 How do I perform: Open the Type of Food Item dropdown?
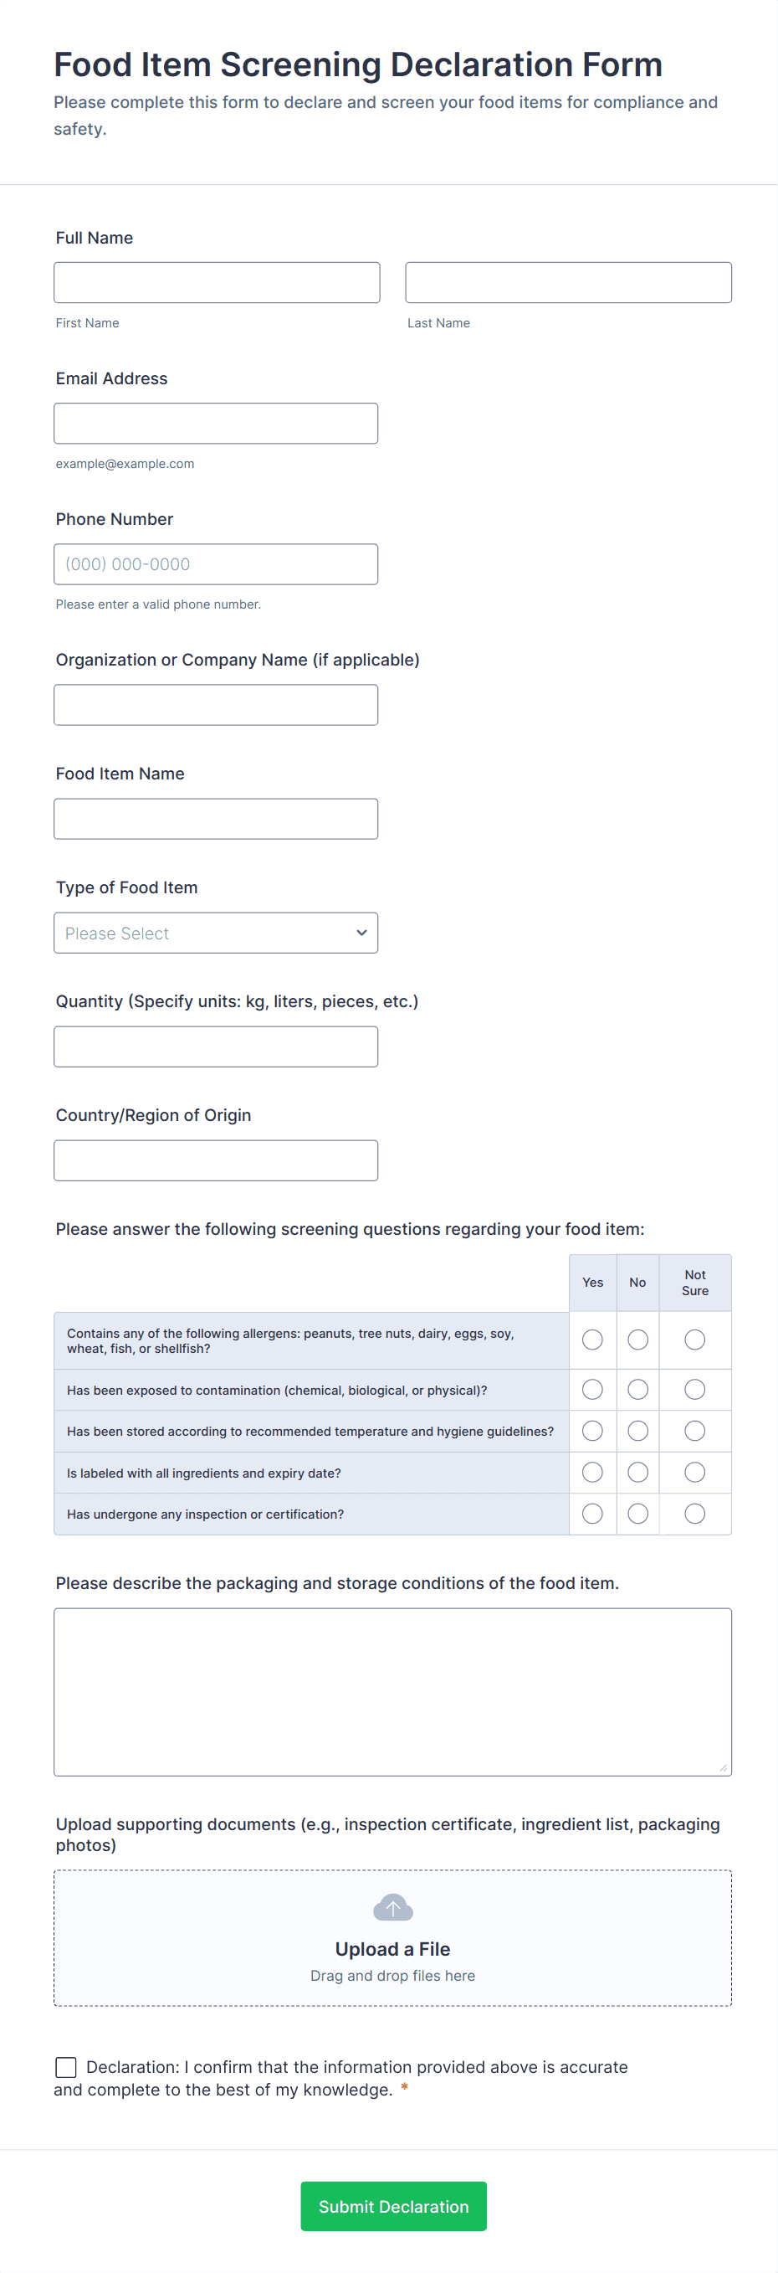216,933
